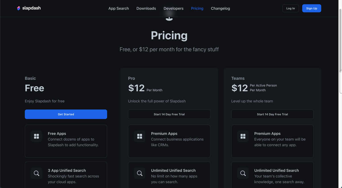
Task: Open the App Search nav item
Action: 119,8
